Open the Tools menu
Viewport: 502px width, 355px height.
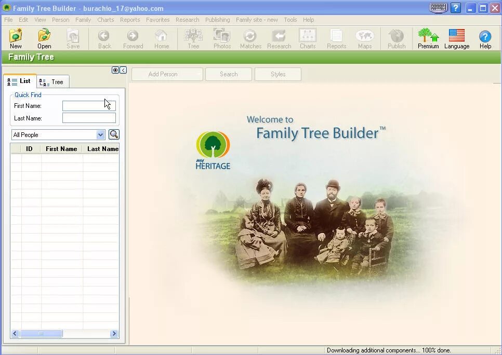click(x=290, y=20)
